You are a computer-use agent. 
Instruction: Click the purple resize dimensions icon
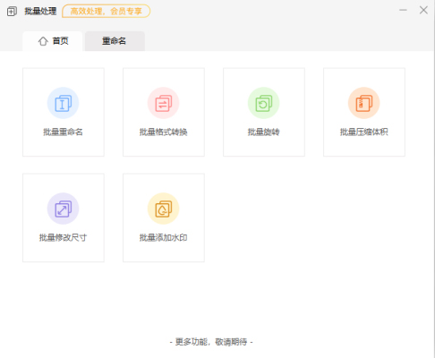64,209
